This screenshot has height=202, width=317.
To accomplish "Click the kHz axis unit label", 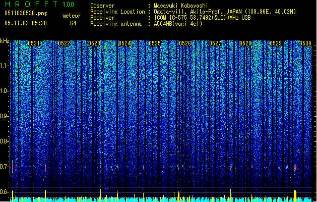I will tap(5, 41).
